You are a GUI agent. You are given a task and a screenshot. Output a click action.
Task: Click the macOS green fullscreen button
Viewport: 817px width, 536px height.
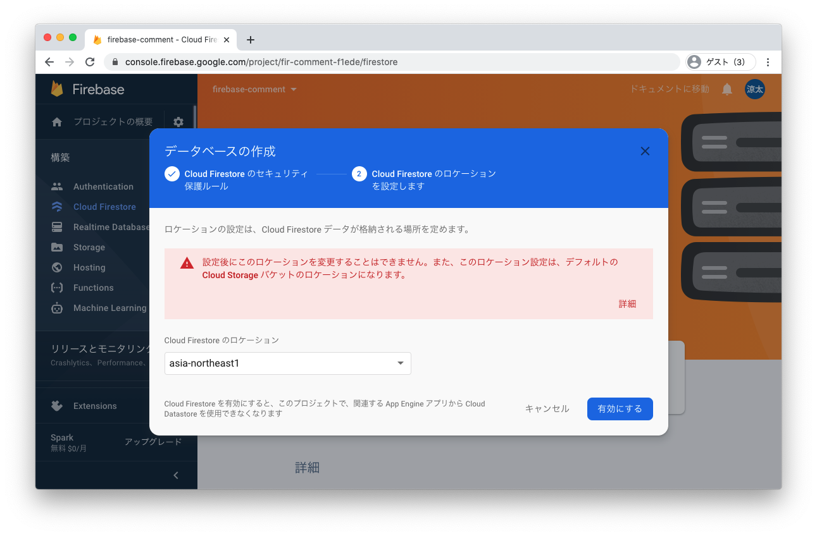73,37
